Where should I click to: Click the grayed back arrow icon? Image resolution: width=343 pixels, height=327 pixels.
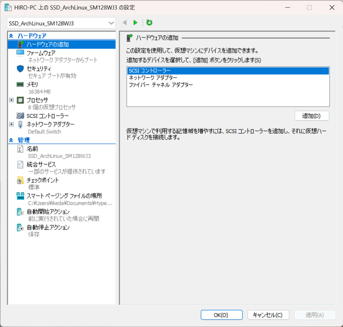(125, 22)
